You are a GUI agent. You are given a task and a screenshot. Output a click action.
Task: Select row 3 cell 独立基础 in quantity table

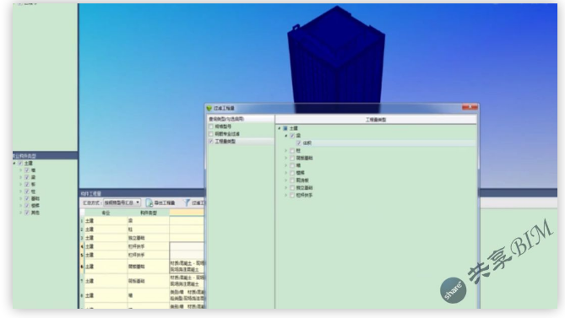click(x=149, y=238)
